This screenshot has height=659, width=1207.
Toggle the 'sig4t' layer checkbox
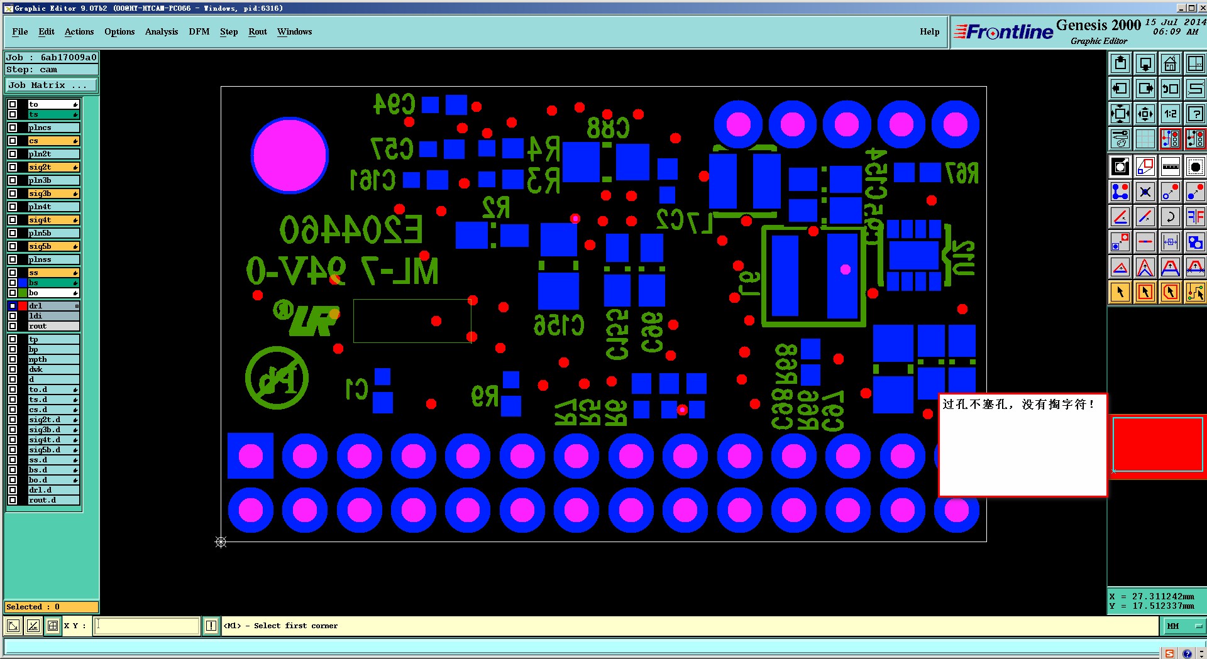point(13,220)
